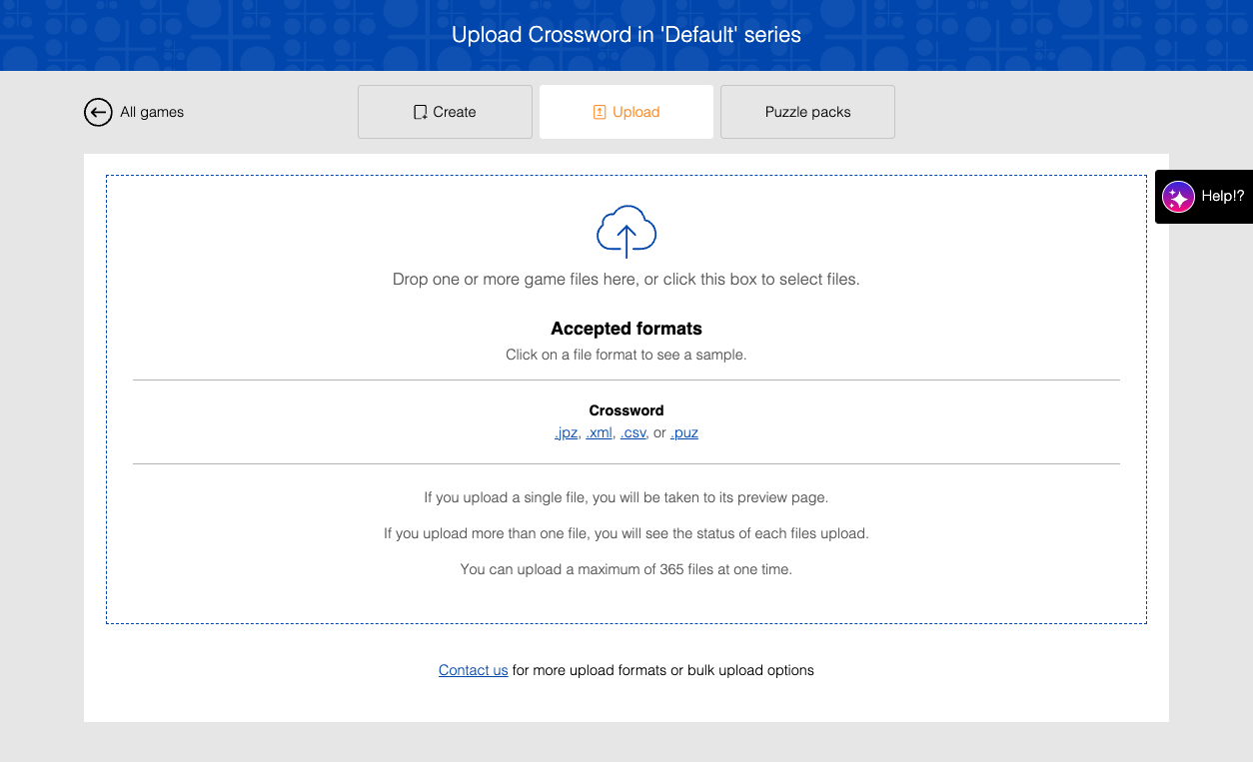The height and width of the screenshot is (762, 1253).
Task: Click the arrow icon beside All games
Action: tap(97, 112)
